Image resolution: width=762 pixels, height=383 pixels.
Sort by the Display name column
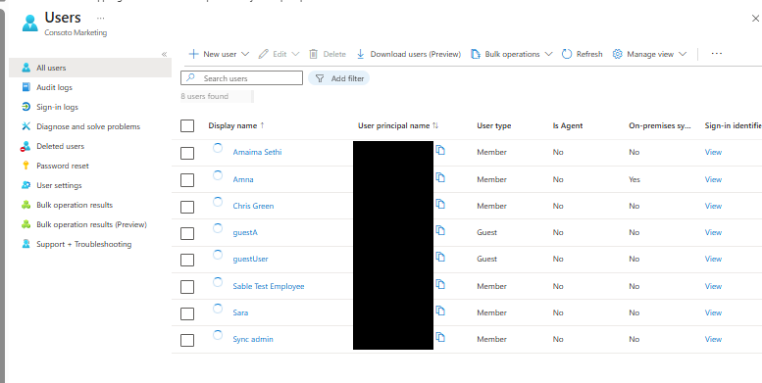click(x=236, y=125)
